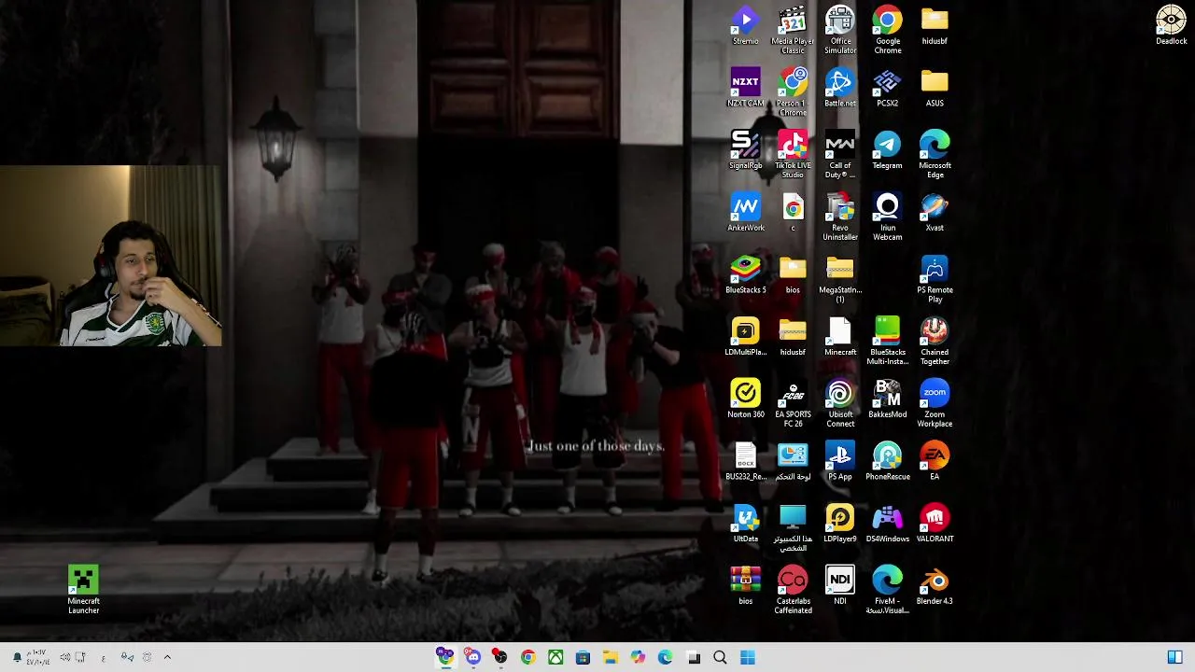Open the Xvast desktop icon
The width and height of the screenshot is (1195, 672).
[x=935, y=213]
